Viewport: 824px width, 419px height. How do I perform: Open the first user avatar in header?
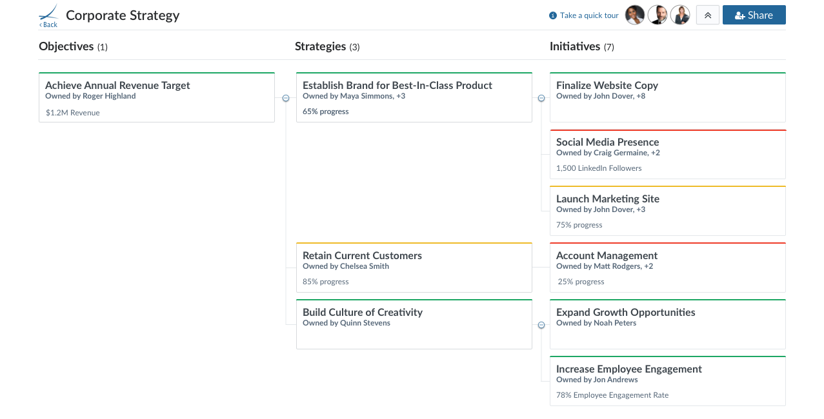pos(635,15)
